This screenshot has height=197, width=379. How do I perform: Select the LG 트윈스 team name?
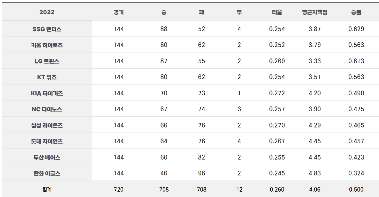(x=47, y=61)
